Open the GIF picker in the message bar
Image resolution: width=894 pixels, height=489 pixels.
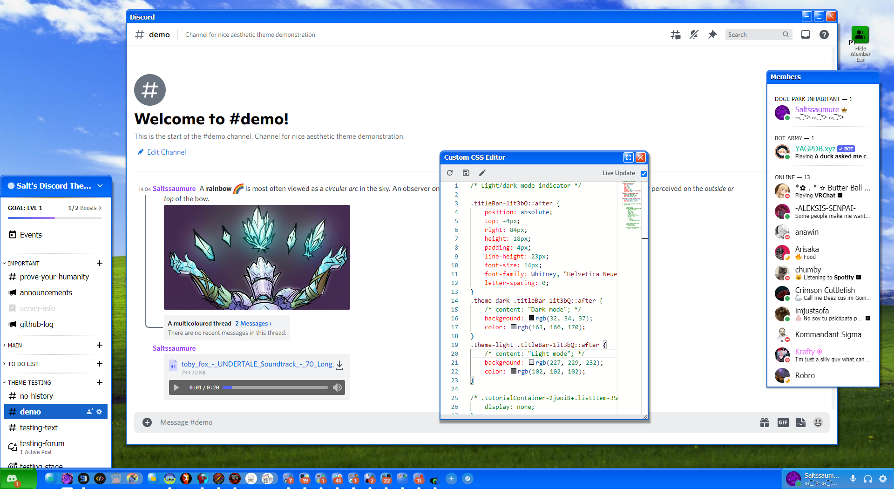pyautogui.click(x=783, y=422)
